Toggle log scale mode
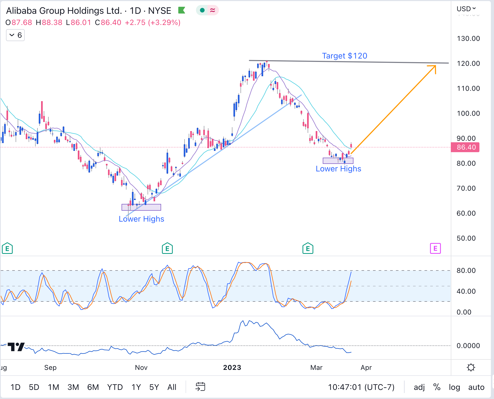 pos(454,387)
